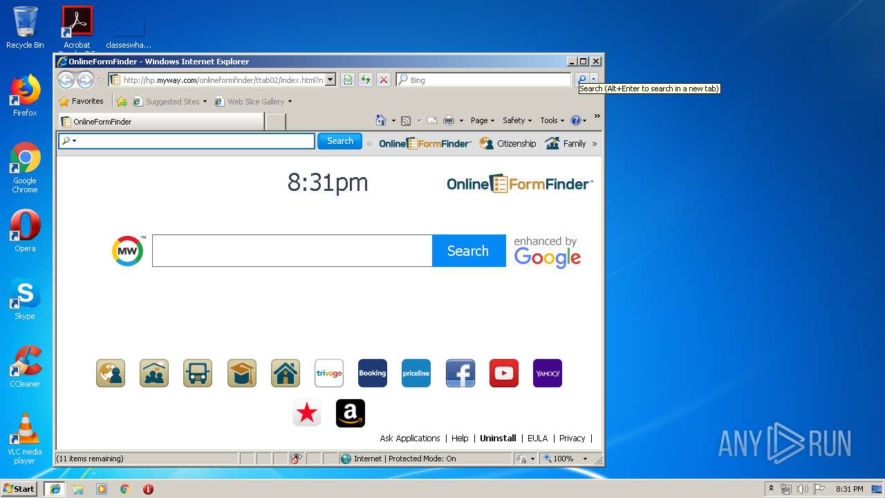
Task: Stop page loading with red X
Action: [x=384, y=80]
